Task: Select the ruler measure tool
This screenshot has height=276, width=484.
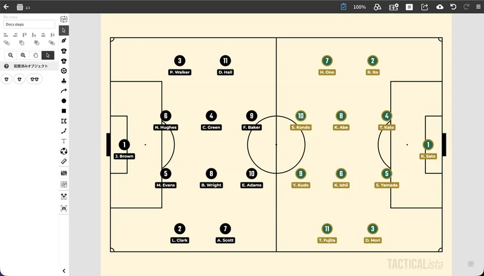Action: point(64,161)
